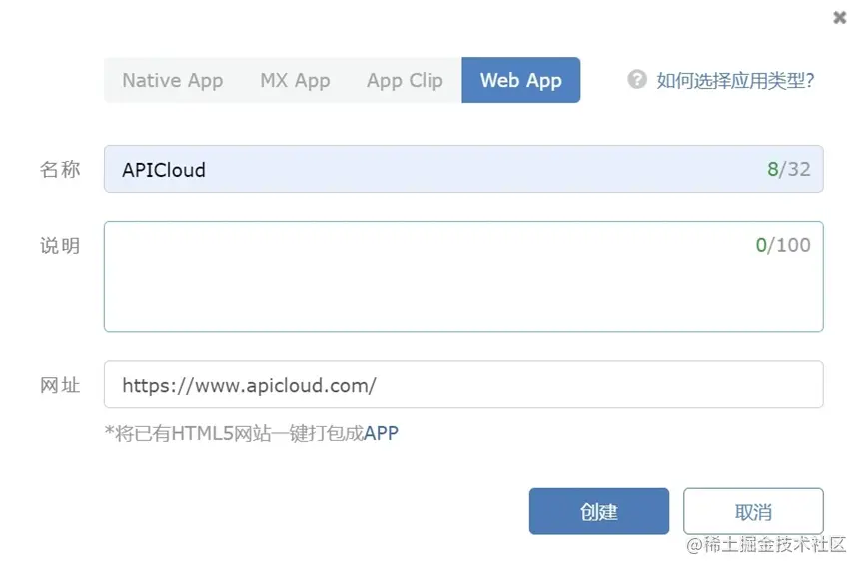
Task: Open the 如何选择应用类型 help link
Action: click(735, 81)
